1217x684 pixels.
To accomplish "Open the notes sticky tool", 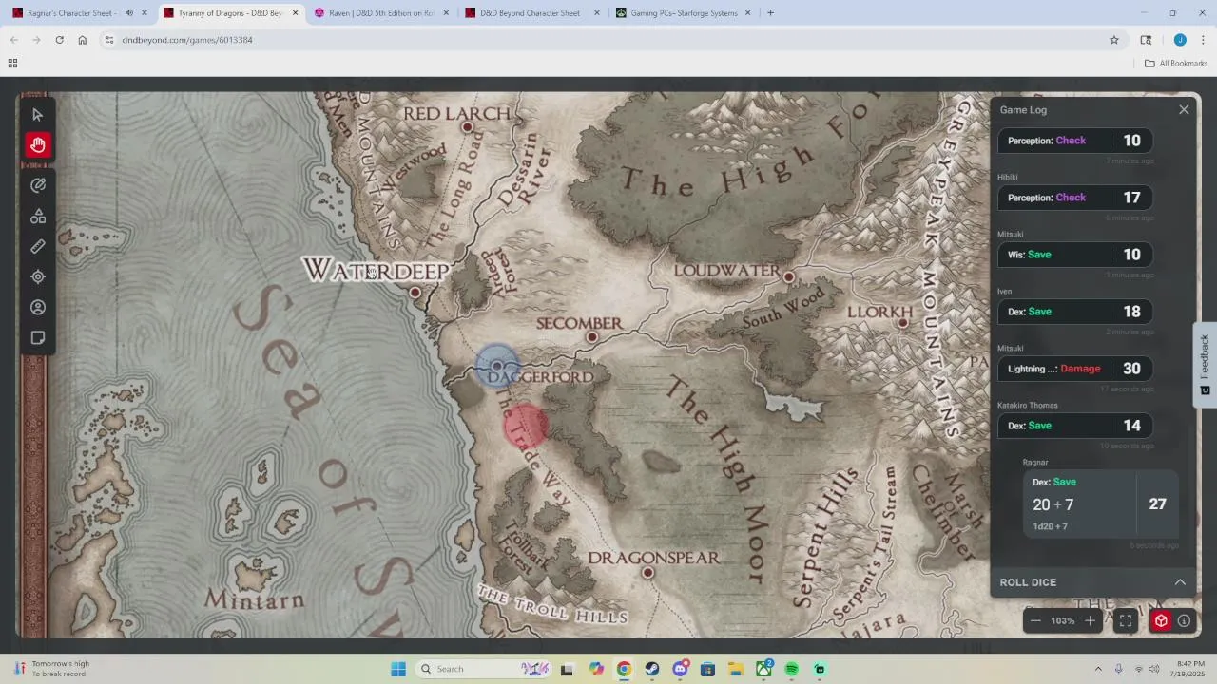I will coord(38,337).
